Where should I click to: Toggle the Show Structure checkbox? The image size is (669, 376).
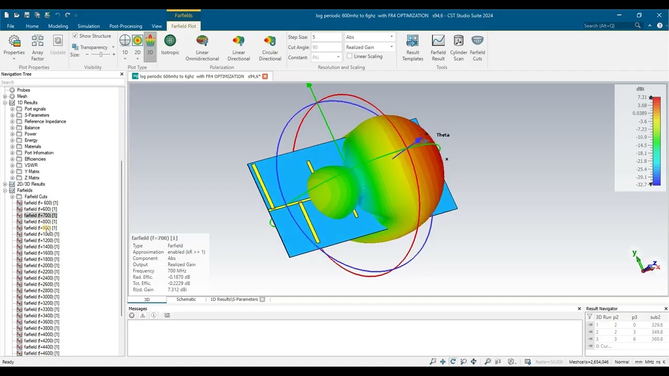point(75,36)
